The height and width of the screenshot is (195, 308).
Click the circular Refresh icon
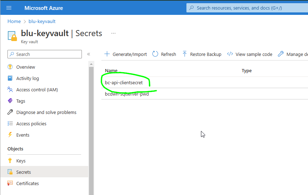155,54
